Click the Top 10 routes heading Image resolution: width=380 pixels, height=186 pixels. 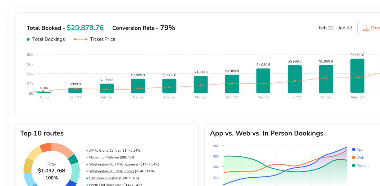click(x=42, y=133)
